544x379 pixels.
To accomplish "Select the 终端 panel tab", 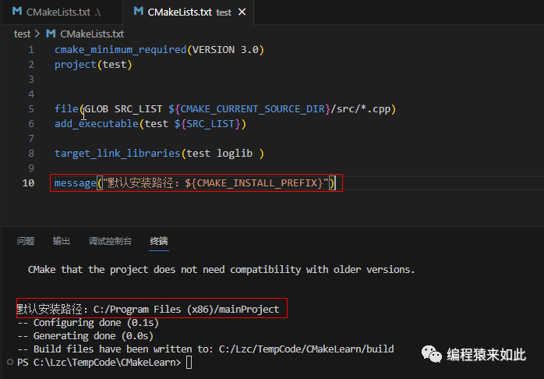I will (159, 241).
